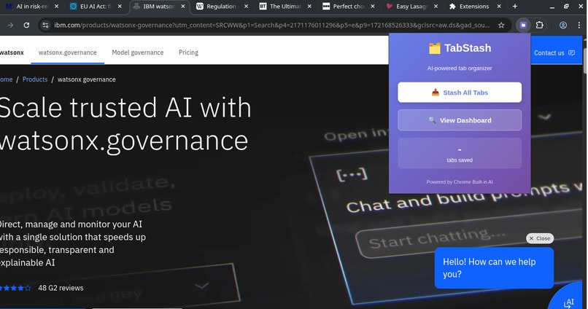The width and height of the screenshot is (588, 309).
Task: Close the 'AI in risk-rel' tab
Action: 56,7
